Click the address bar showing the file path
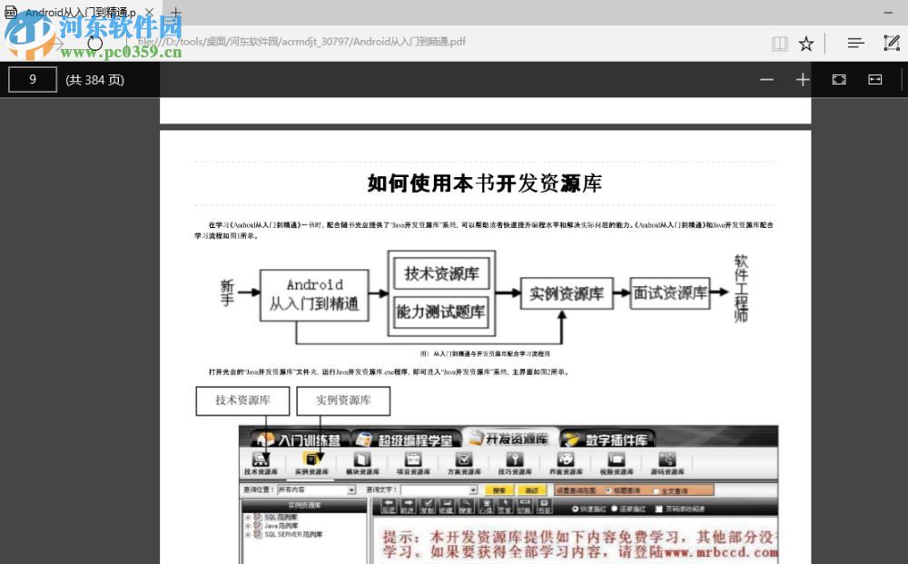 click(363, 42)
